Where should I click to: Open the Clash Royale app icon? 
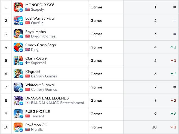[x=18, y=60]
